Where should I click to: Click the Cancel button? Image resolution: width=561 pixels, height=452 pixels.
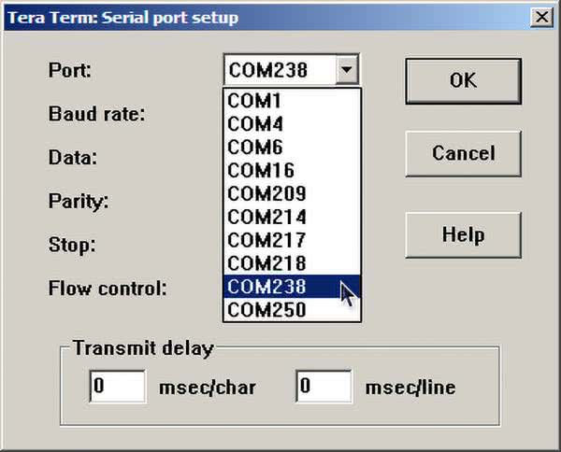tap(463, 153)
